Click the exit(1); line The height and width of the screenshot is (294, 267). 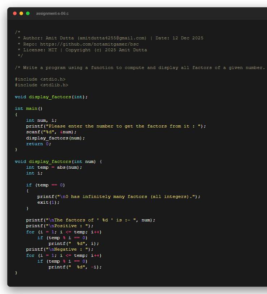(x=48, y=202)
